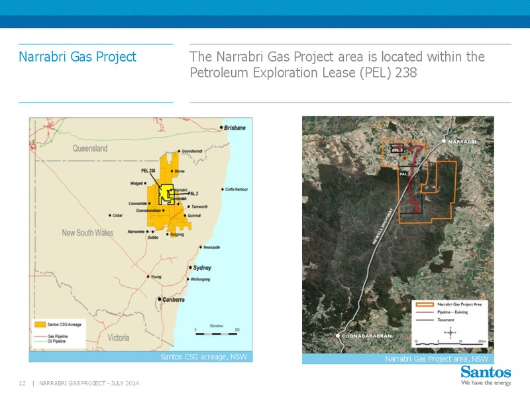
Task: Click the NEWELL HIGHWAY road label
Action: (382, 226)
